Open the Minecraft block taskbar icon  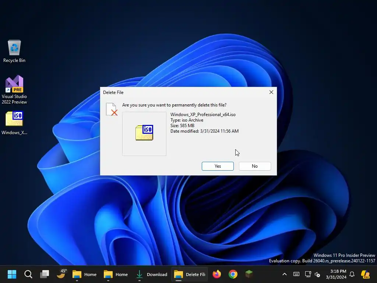tap(249, 274)
